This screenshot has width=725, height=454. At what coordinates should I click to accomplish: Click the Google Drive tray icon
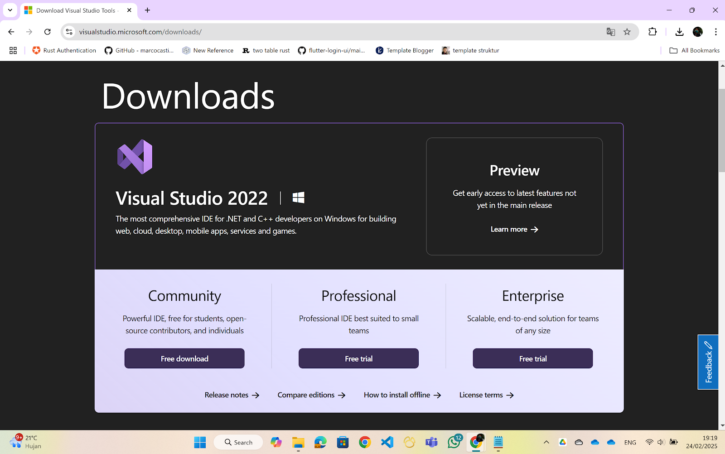pos(563,442)
